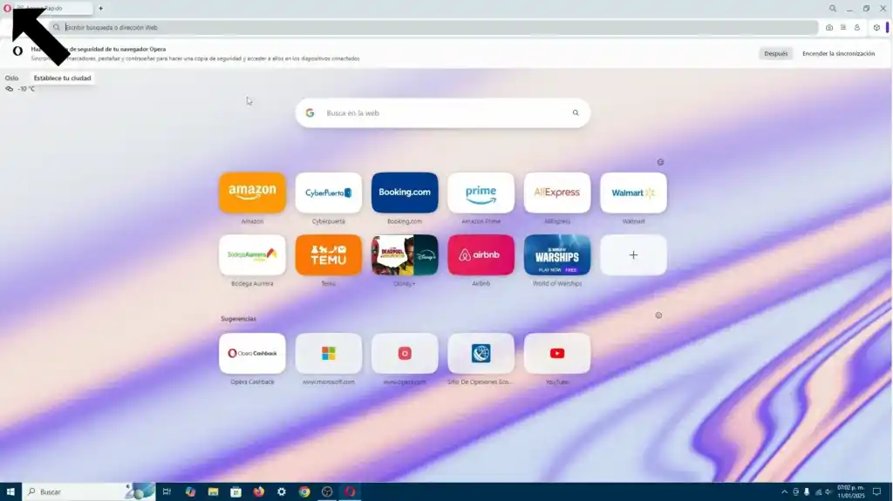Click the Opera icon in taskbar

tap(350, 492)
